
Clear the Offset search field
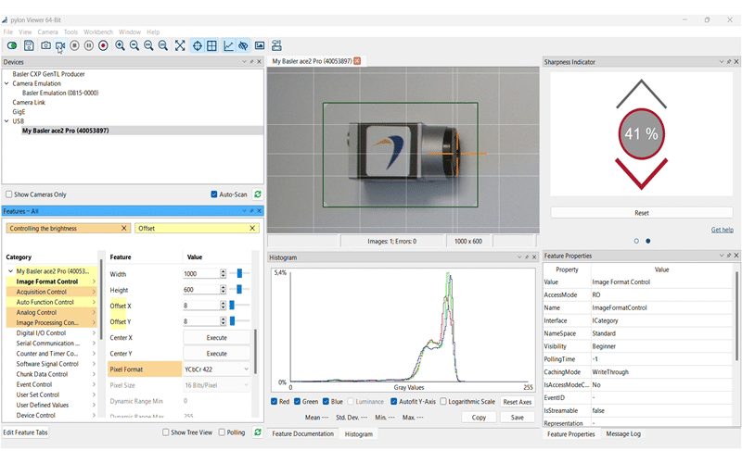252,228
